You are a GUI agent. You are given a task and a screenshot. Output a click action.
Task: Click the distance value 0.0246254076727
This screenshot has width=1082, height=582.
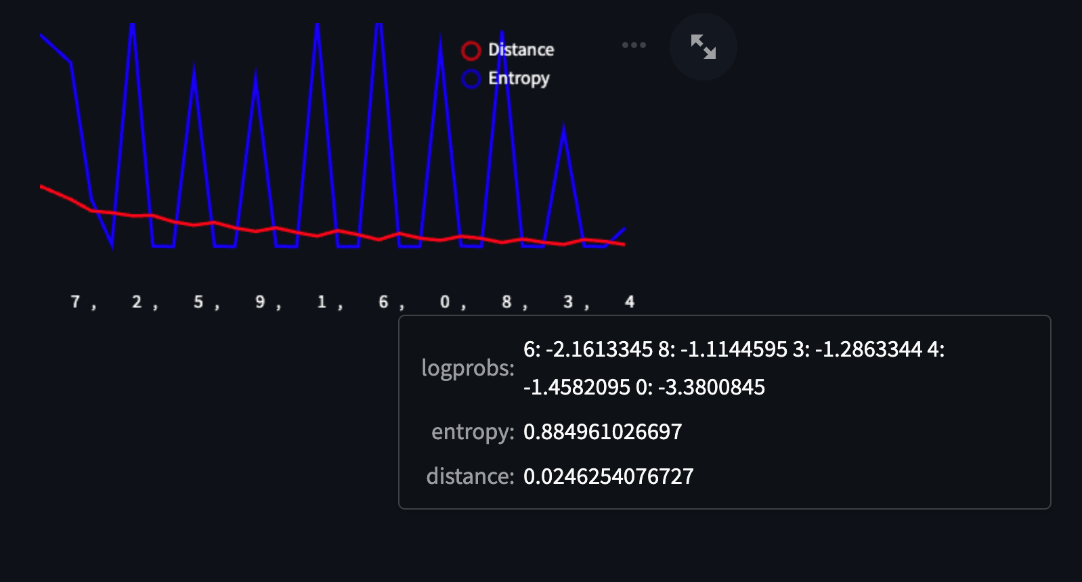pos(608,476)
